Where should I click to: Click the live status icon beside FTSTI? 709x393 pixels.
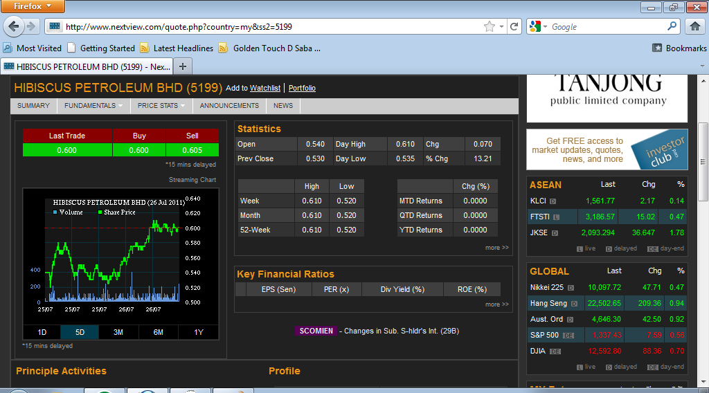556,217
